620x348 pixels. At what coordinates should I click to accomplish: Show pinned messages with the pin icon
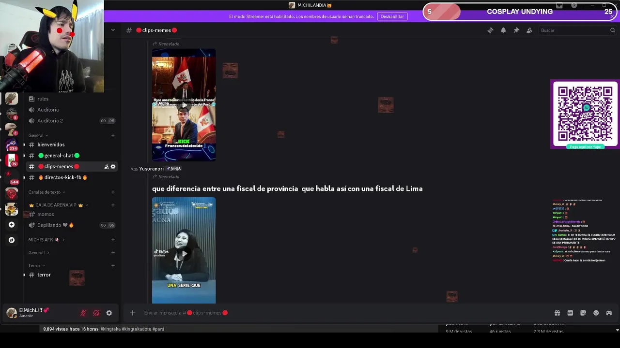coord(516,30)
